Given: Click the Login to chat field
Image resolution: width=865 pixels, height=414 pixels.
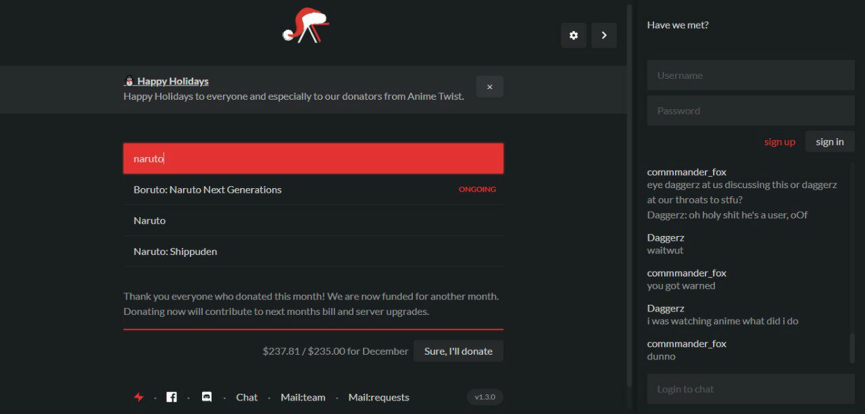Looking at the screenshot, I should (751, 389).
